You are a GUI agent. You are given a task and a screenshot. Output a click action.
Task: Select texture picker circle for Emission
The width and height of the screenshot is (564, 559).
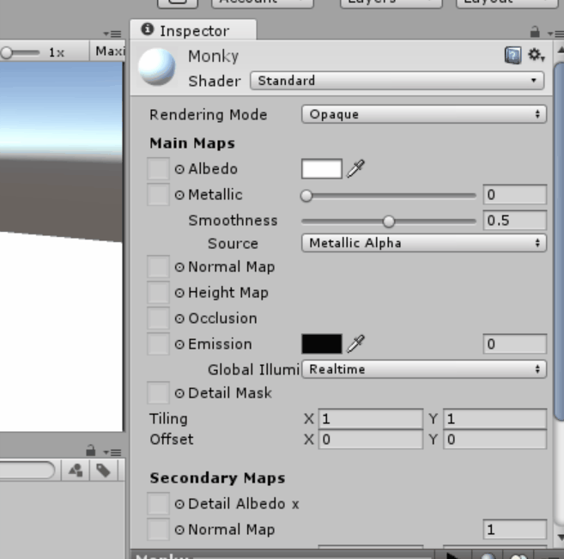[179, 344]
